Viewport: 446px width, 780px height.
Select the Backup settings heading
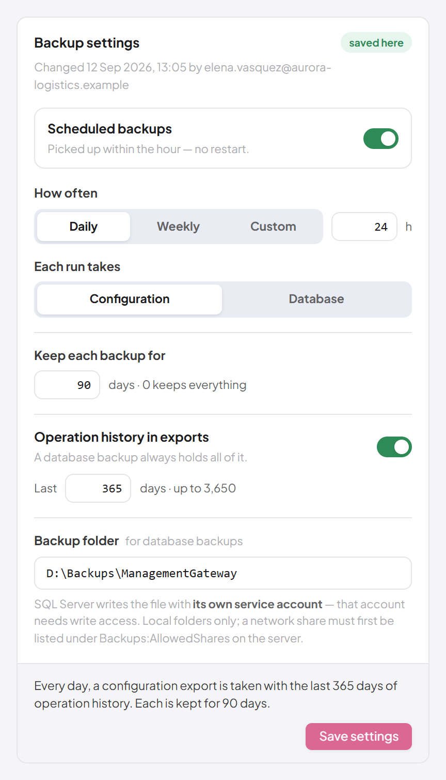click(x=87, y=43)
